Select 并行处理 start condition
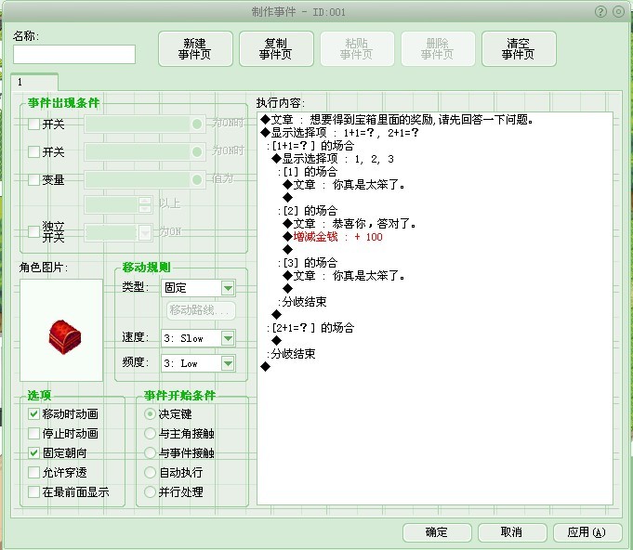 (150, 491)
